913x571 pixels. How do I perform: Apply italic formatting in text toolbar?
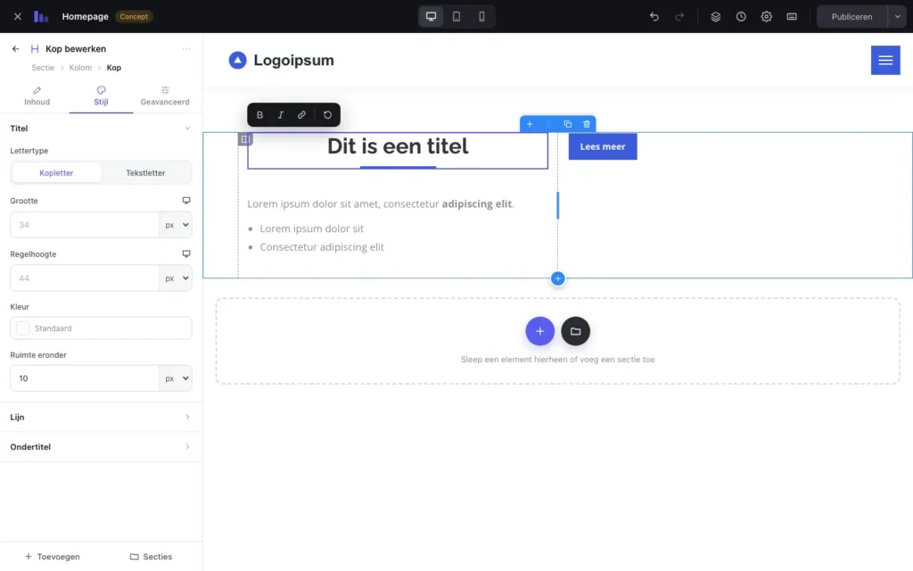(281, 115)
